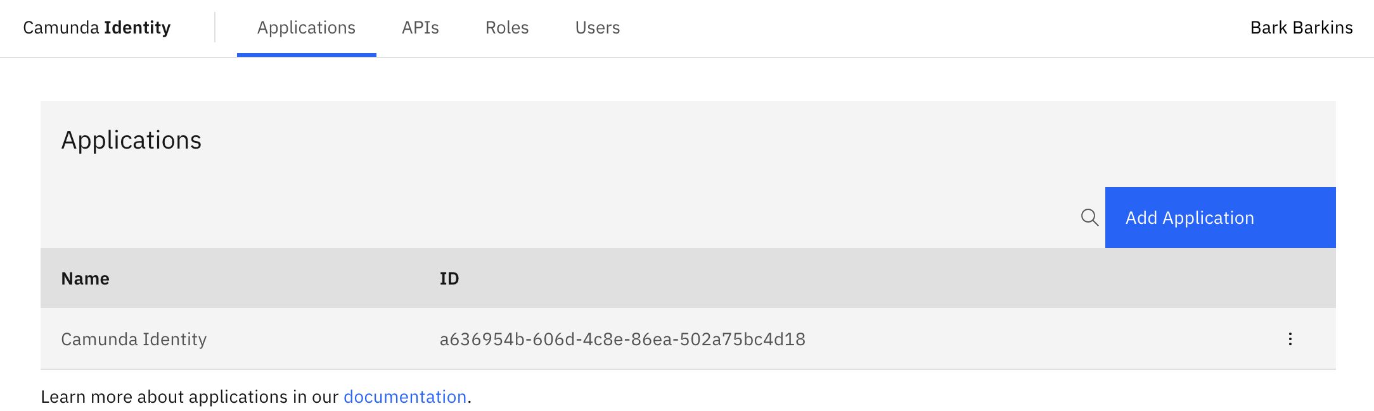This screenshot has height=411, width=1374.
Task: Select the Applications tab
Action: [x=306, y=27]
